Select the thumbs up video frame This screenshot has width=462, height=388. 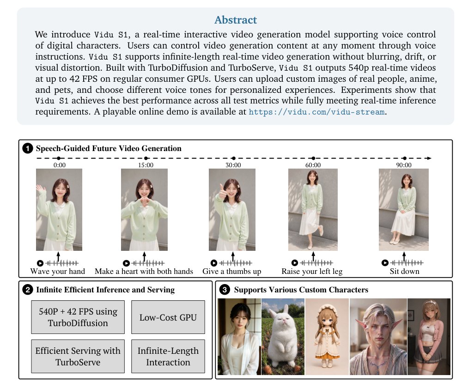[x=232, y=209]
